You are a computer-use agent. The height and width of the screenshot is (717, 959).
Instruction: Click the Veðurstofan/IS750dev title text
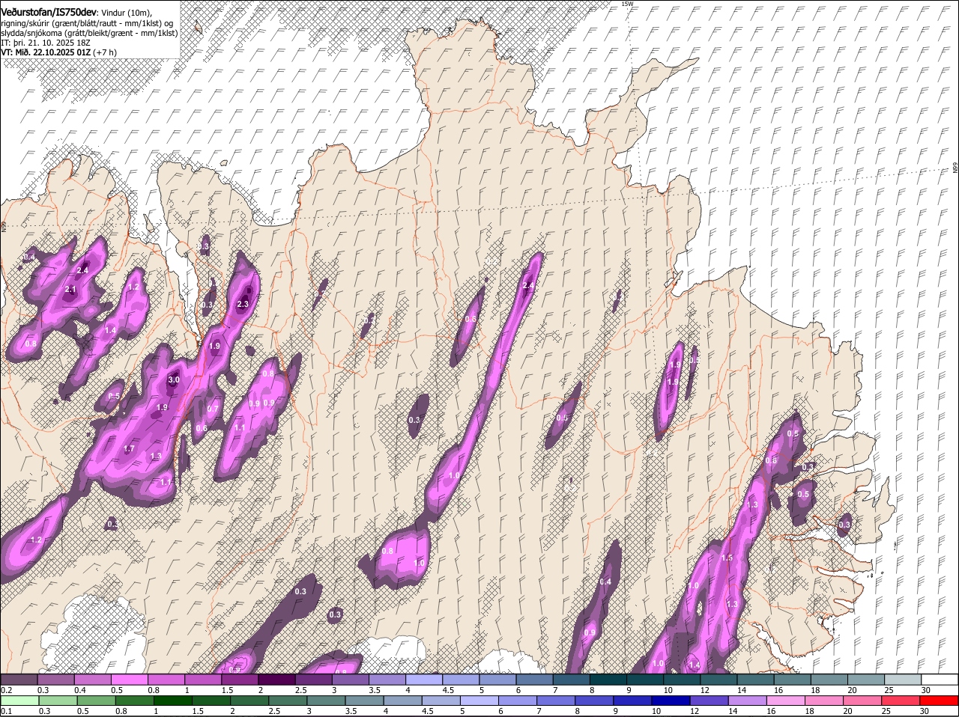49,11
